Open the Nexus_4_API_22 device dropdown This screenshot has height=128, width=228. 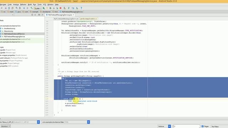(38, 122)
